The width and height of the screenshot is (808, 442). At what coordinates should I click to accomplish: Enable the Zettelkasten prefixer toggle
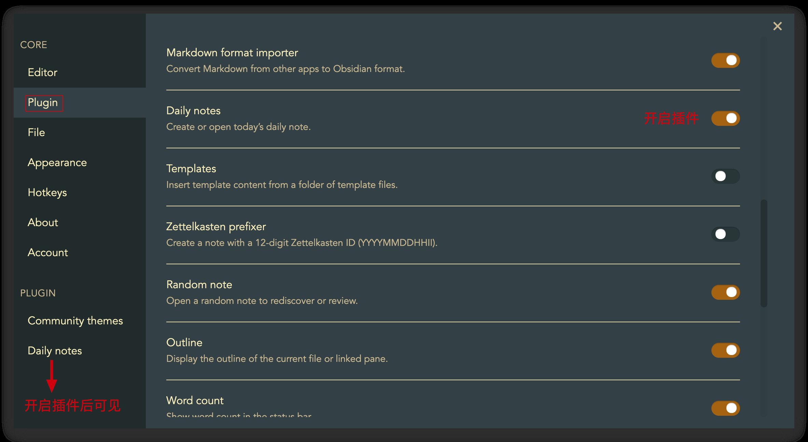725,234
